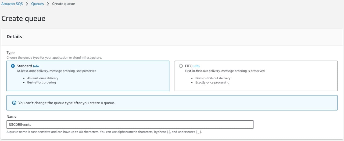Click the info icon in the queue type notice
The width and height of the screenshot is (344, 141).
(x=14, y=103)
